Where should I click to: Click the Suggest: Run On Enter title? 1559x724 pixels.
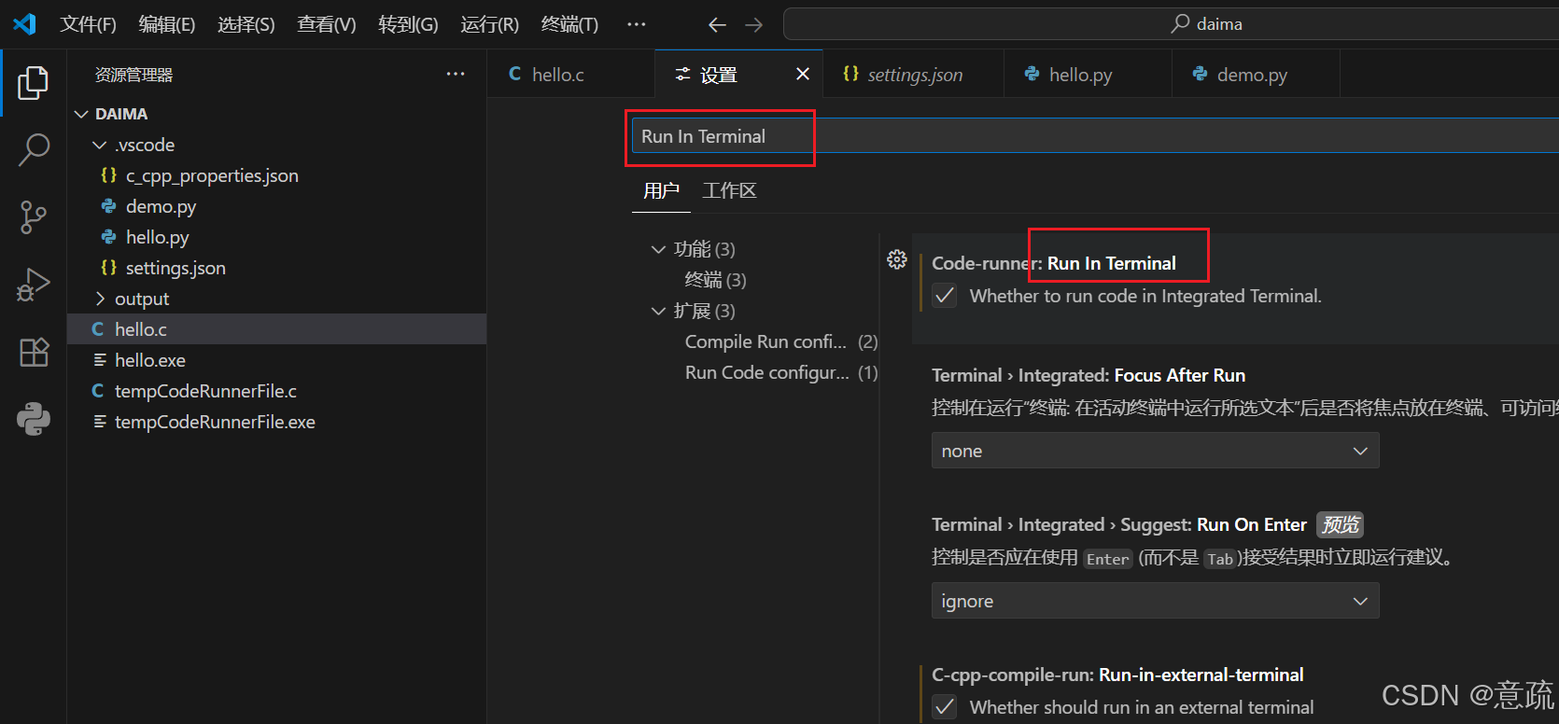click(1119, 524)
